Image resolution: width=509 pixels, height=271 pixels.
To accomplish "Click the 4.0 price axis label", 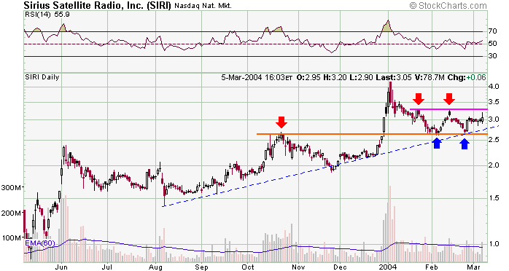I will pyautogui.click(x=494, y=87).
